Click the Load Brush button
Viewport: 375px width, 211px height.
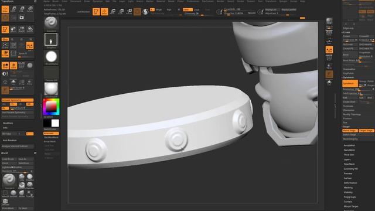click(x=9, y=159)
